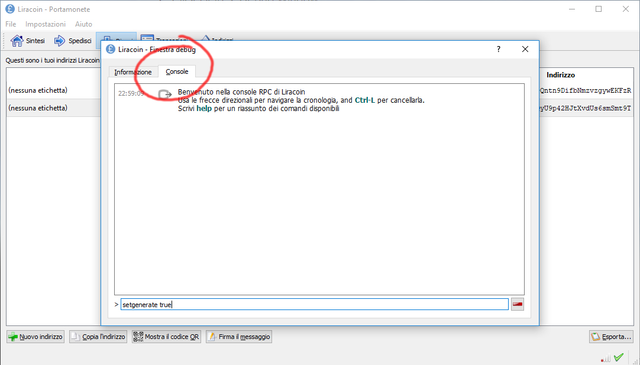Open the File menu

tap(11, 24)
